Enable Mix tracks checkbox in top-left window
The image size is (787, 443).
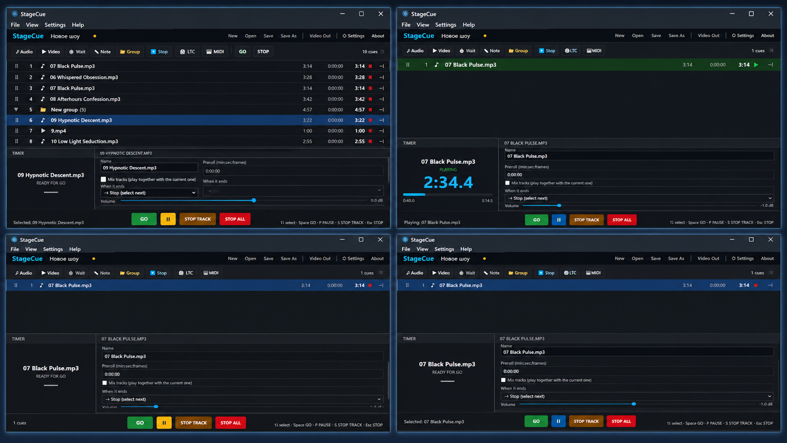coord(103,179)
